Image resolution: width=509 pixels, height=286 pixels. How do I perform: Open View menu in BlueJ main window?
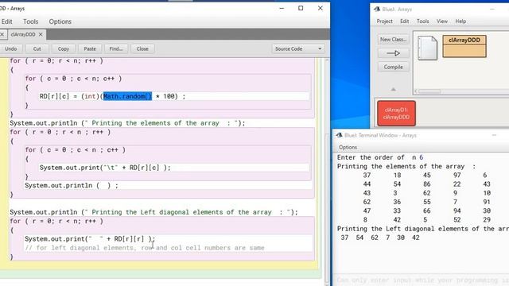click(x=442, y=21)
